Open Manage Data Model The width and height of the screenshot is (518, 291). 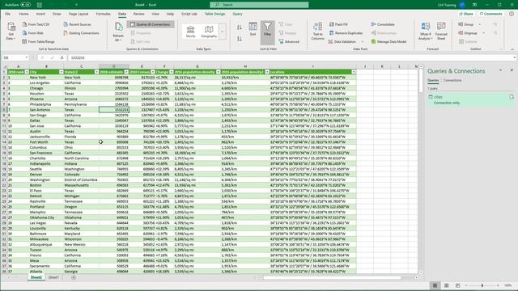(x=388, y=41)
